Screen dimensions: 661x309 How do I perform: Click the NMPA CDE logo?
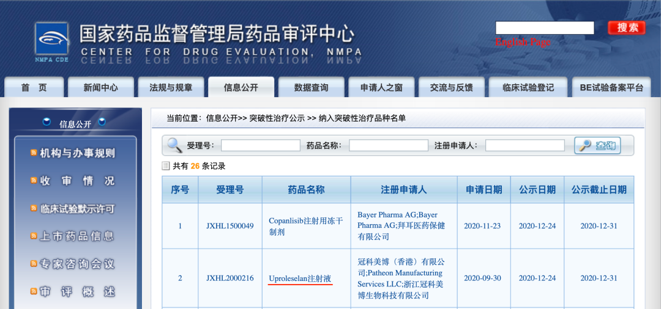coord(51,42)
